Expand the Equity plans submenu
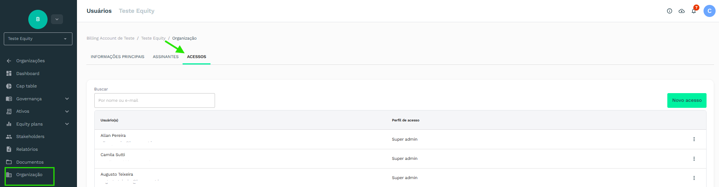Image resolution: width=719 pixels, height=187 pixels. tap(67, 124)
